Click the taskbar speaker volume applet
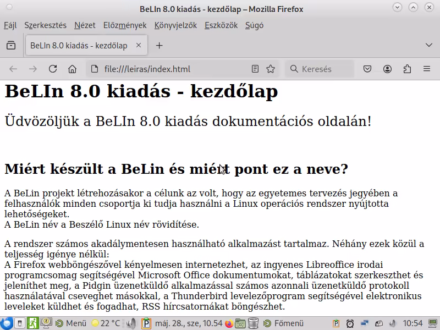 pos(131,323)
